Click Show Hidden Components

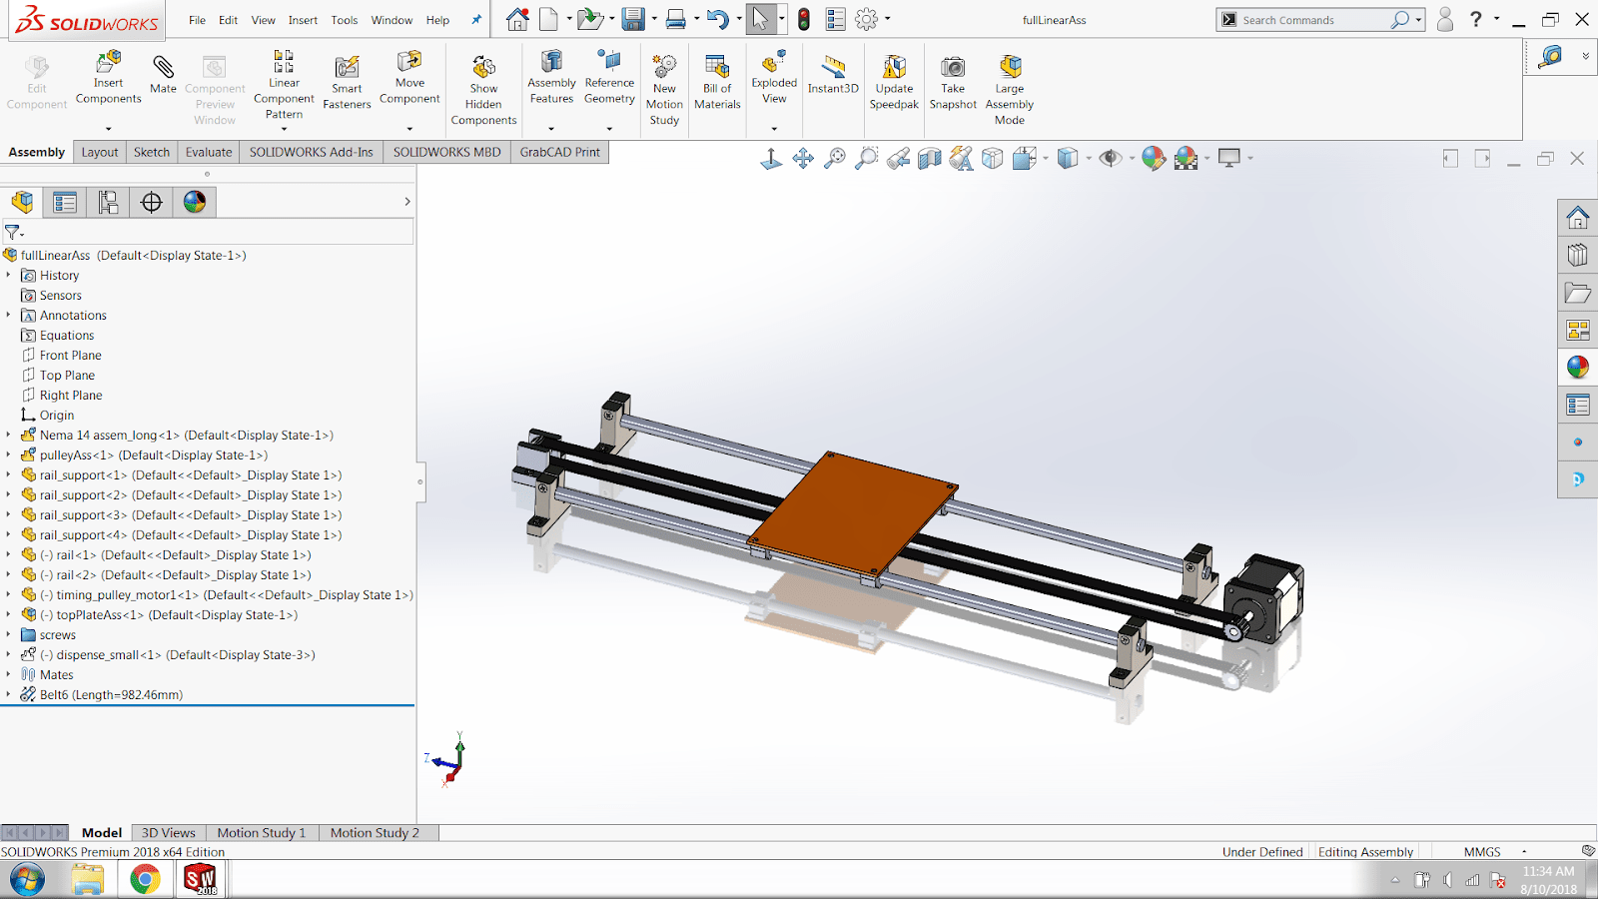[x=483, y=90]
